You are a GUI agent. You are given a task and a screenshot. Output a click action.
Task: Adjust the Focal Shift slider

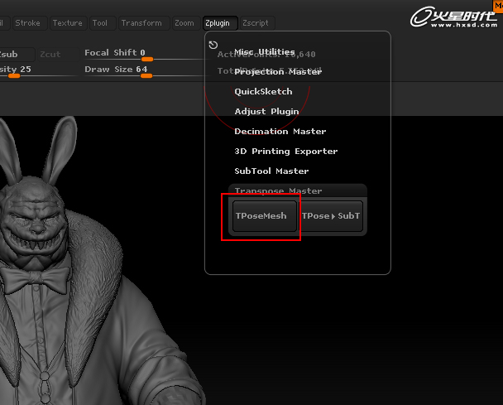pyautogui.click(x=147, y=55)
